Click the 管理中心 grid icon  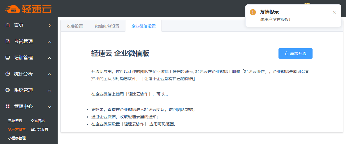click(8, 106)
